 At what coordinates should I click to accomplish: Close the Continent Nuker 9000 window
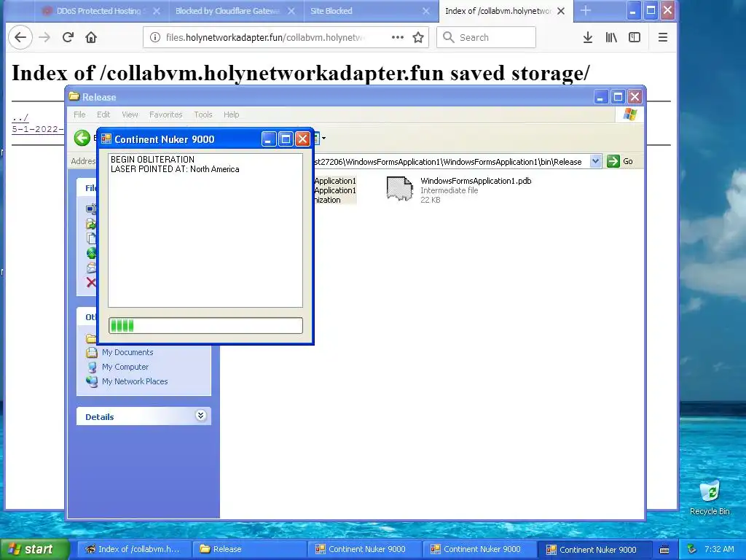(302, 139)
